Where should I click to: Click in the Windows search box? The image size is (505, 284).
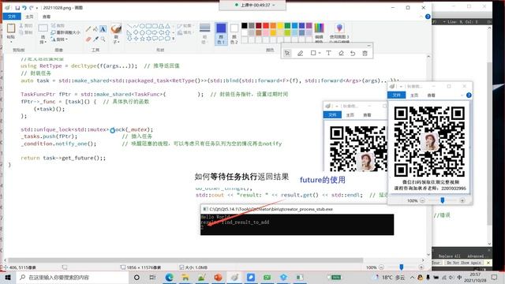tap(72, 277)
